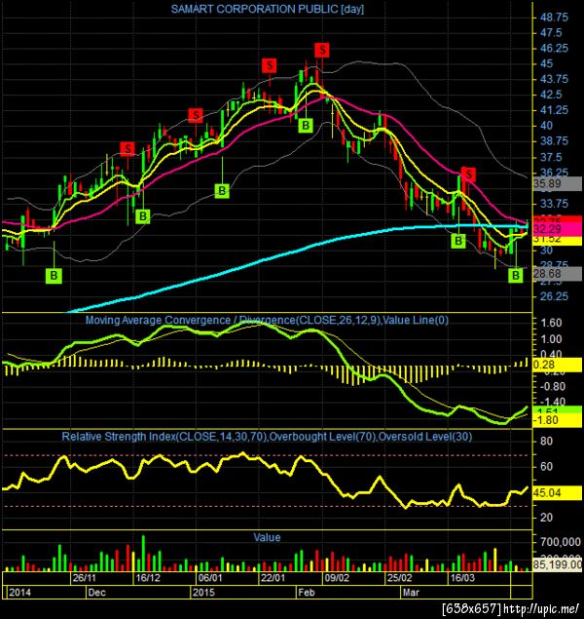Click the B buy marker near 16/12

143,216
